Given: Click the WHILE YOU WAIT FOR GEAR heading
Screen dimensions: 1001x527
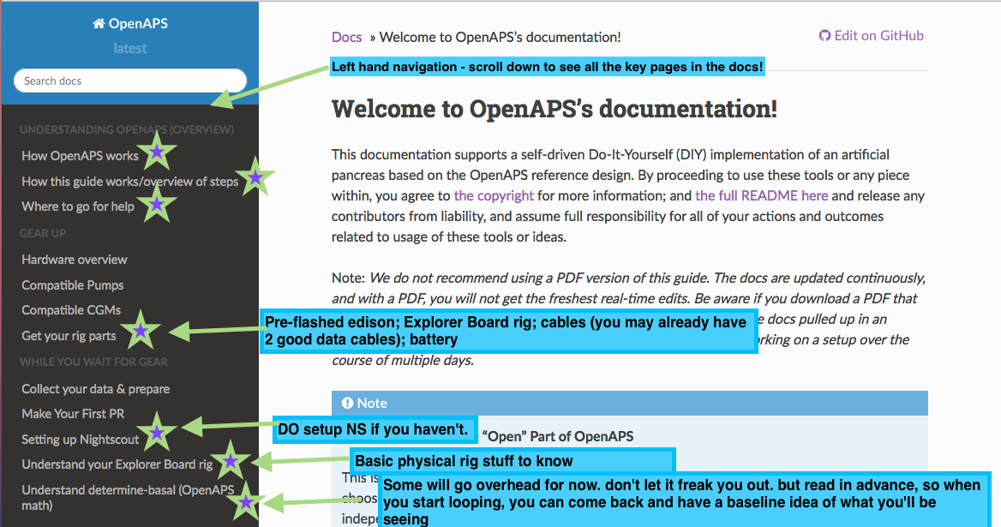Looking at the screenshot, I should pyautogui.click(x=93, y=362).
